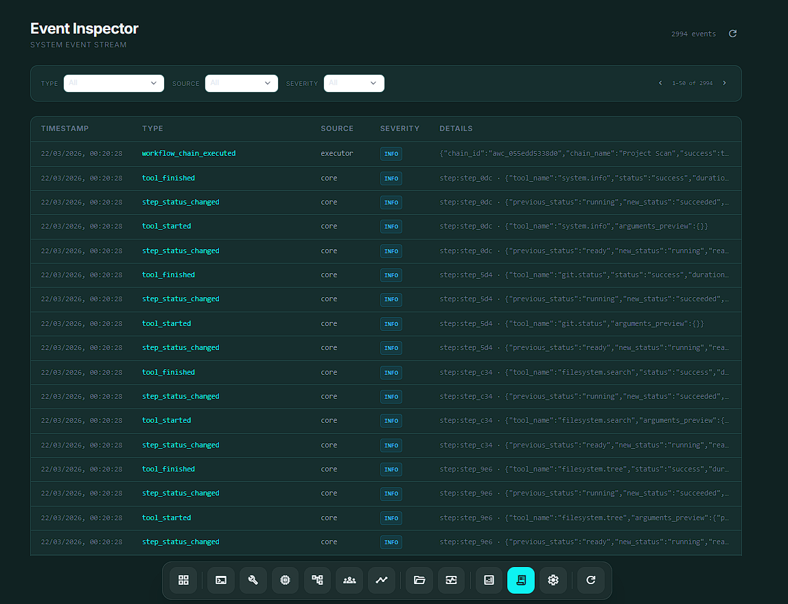Image resolution: width=788 pixels, height=604 pixels.
Task: Select the workflow tree diagram icon
Action: pyautogui.click(x=317, y=580)
